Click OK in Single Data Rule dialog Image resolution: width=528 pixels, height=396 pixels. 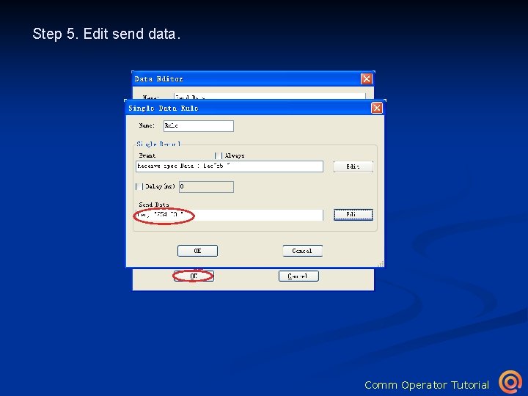pyautogui.click(x=197, y=251)
